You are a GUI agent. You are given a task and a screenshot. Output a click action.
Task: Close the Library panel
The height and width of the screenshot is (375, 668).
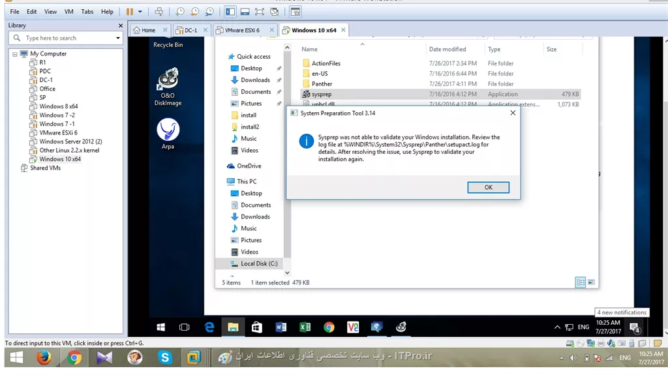tap(121, 25)
